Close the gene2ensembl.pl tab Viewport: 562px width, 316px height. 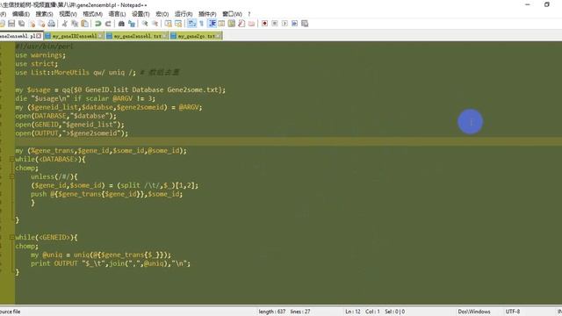pos(39,36)
